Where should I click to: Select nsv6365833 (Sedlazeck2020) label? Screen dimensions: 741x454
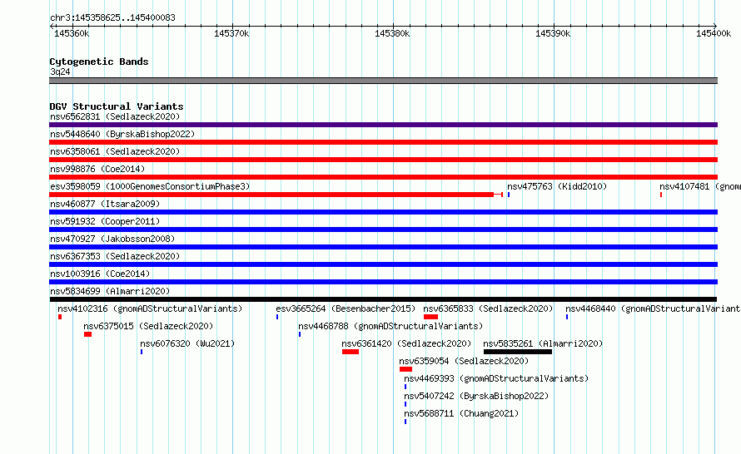pos(488,308)
